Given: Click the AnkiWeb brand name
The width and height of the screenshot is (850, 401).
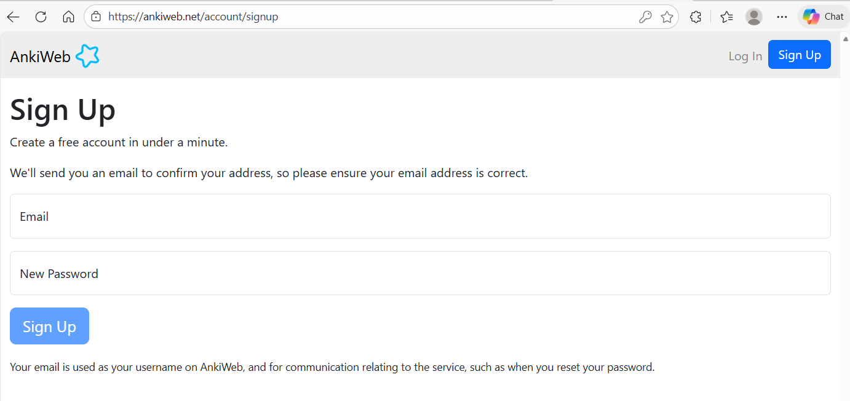Looking at the screenshot, I should [x=40, y=57].
